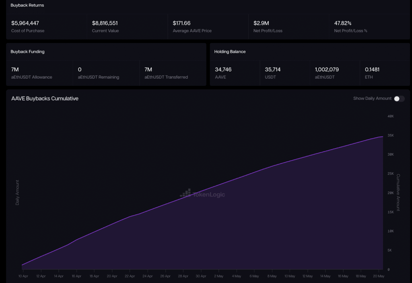Click the 34,746 AAVE balance

pyautogui.click(x=223, y=69)
